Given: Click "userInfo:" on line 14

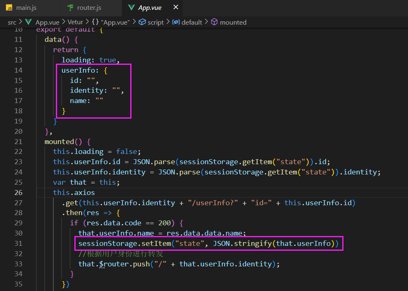Looking at the screenshot, I should pos(80,70).
